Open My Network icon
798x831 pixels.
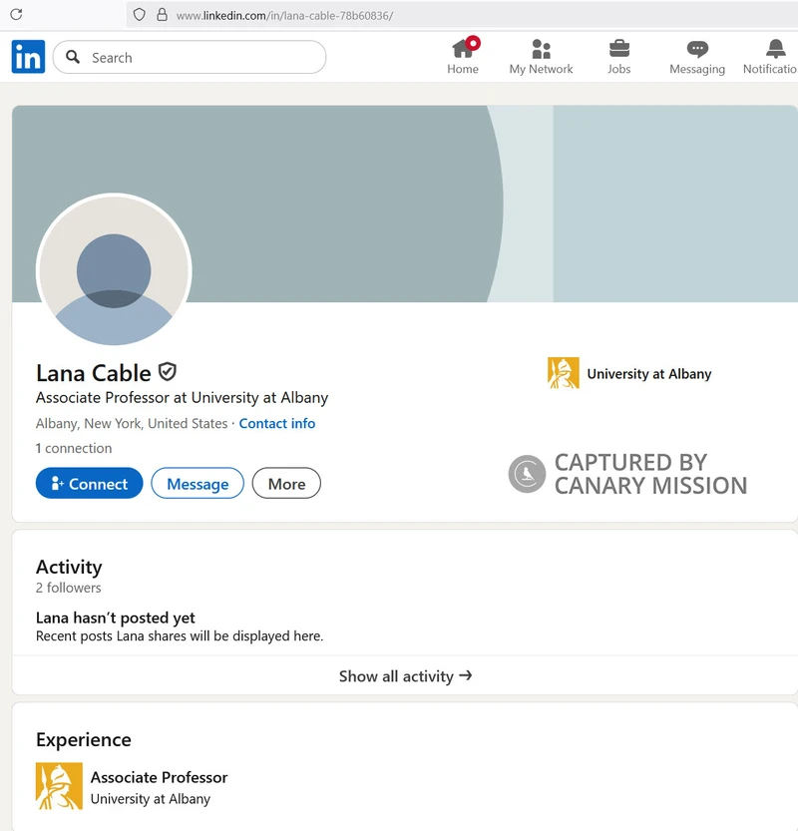pos(541,49)
